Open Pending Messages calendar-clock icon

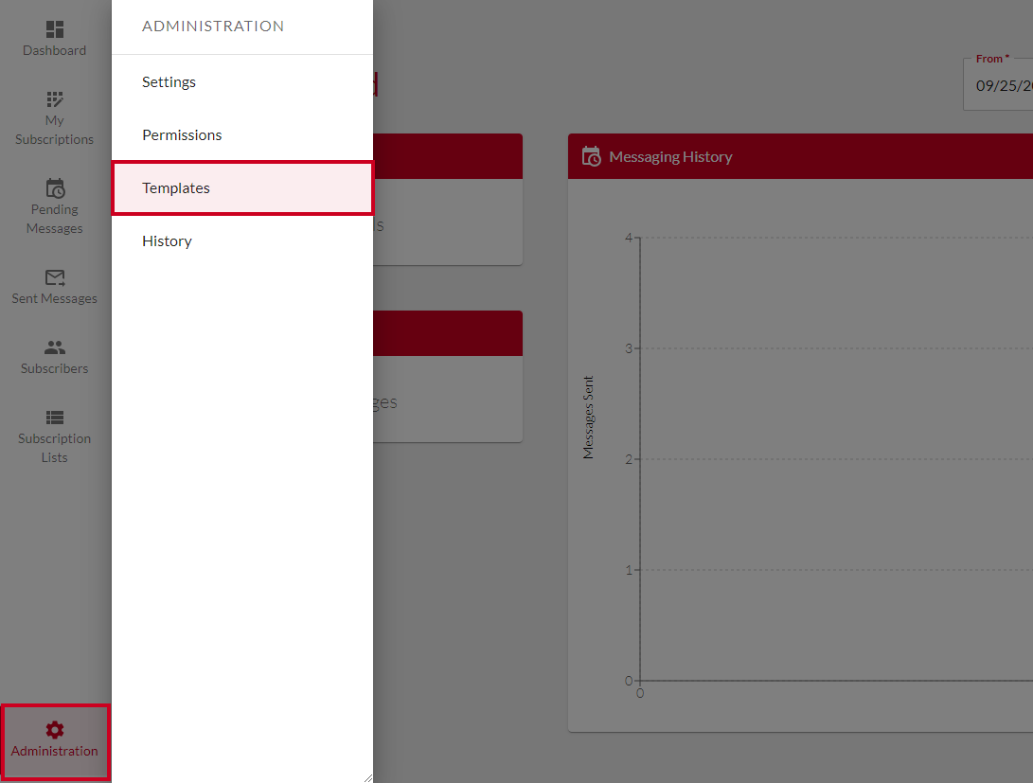[x=55, y=188]
